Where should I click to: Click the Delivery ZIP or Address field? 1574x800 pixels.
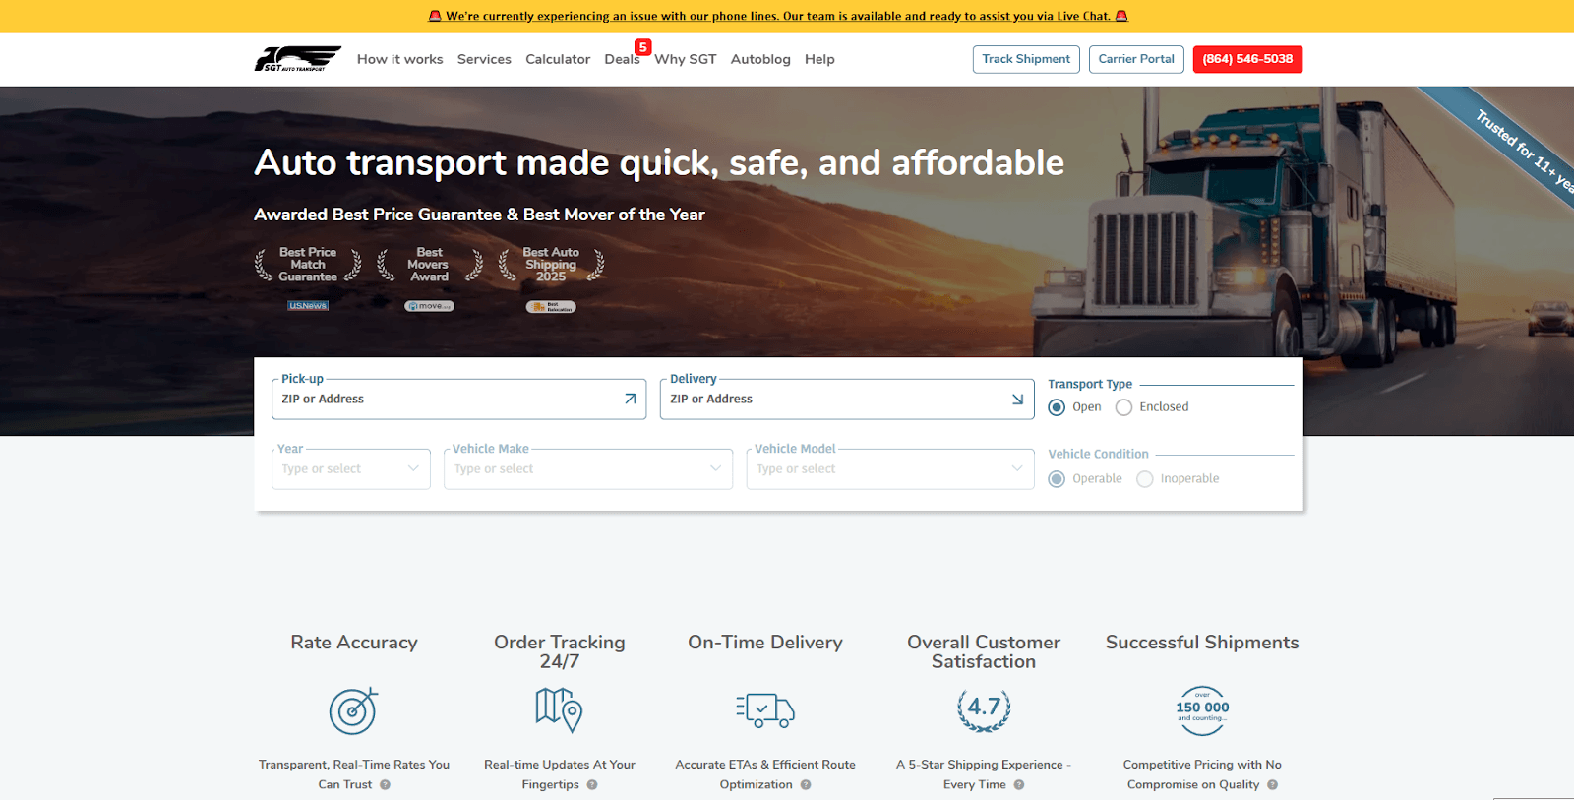click(x=836, y=400)
